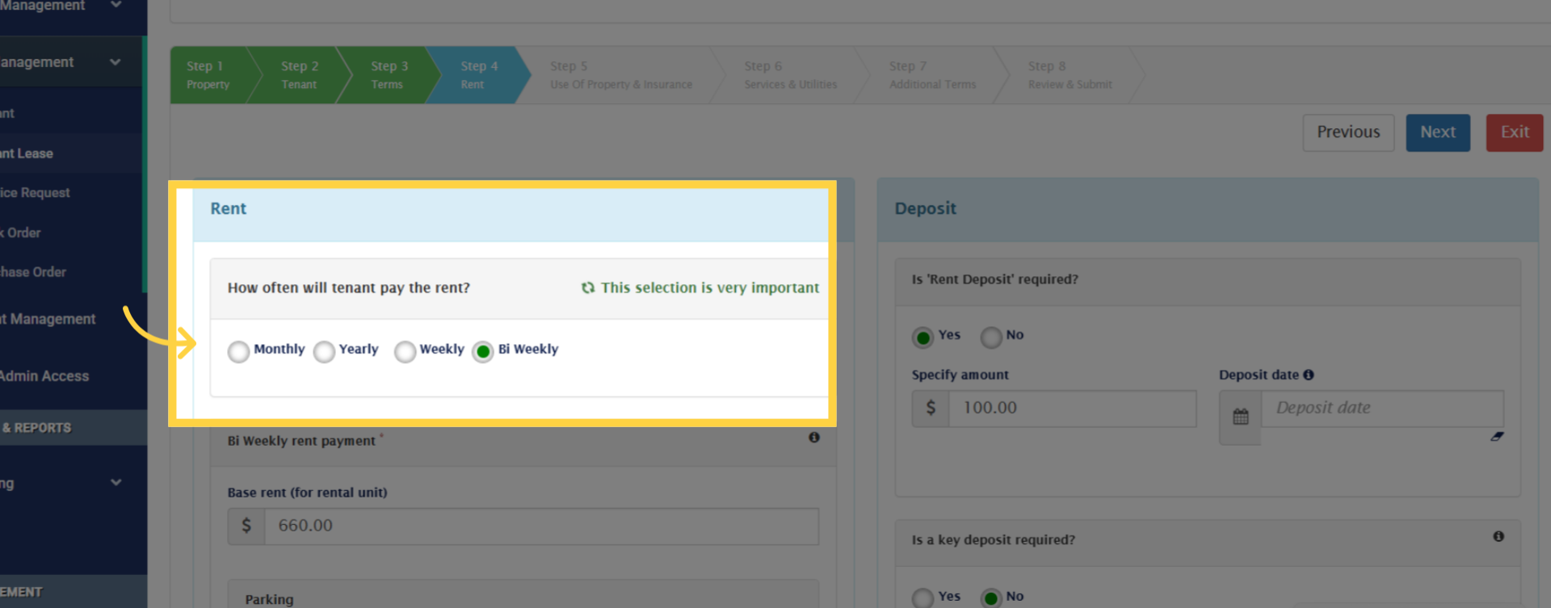This screenshot has height=608, width=1551.
Task: Select the Yearly rent frequency option
Action: point(324,352)
